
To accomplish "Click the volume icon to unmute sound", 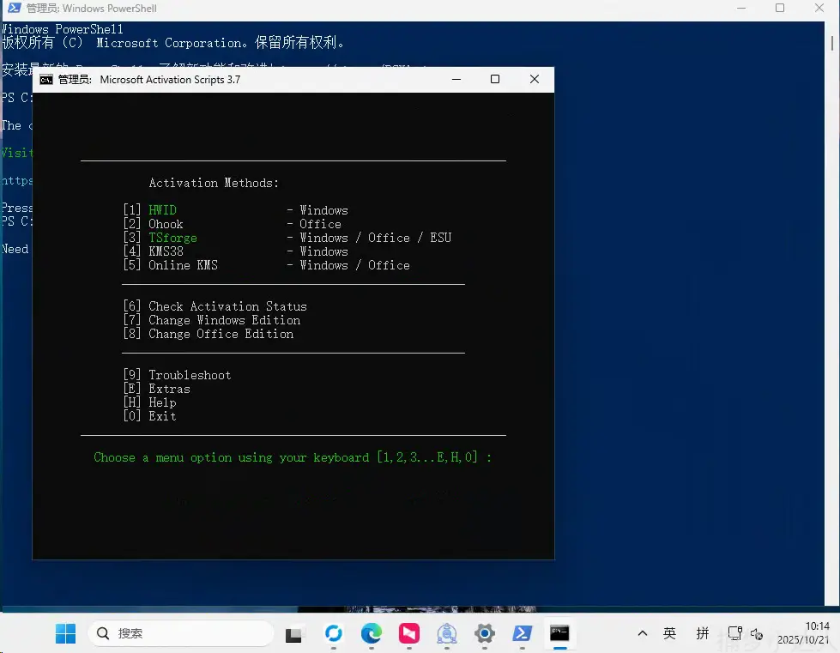I will point(757,634).
